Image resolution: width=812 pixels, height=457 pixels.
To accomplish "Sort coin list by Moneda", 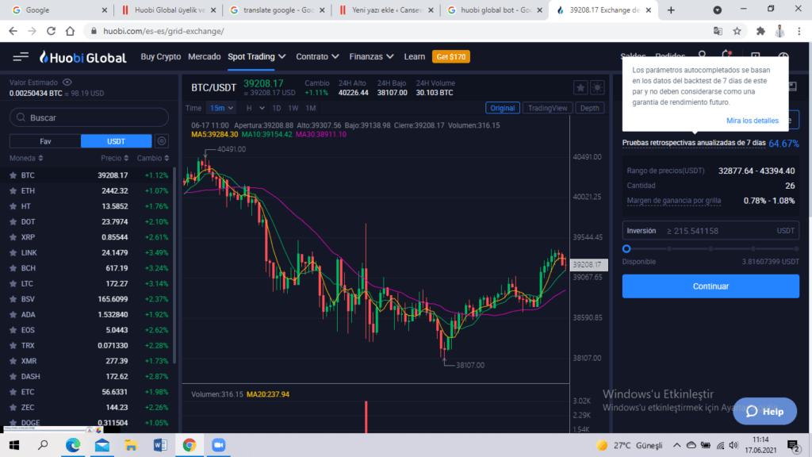I will point(26,158).
